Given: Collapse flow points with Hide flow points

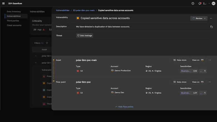Looking at the screenshot, I should tap(124, 107).
